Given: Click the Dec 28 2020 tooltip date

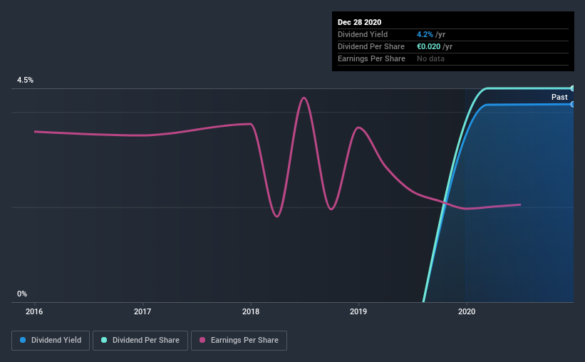Looking at the screenshot, I should click(x=359, y=22).
